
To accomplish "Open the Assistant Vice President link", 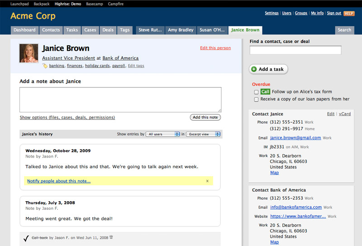I will (x=69, y=58).
